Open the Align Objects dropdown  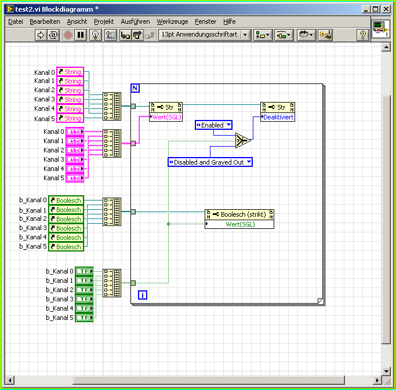(263, 35)
